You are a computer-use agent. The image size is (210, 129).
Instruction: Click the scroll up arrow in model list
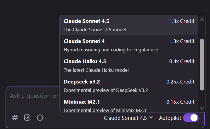202,19
